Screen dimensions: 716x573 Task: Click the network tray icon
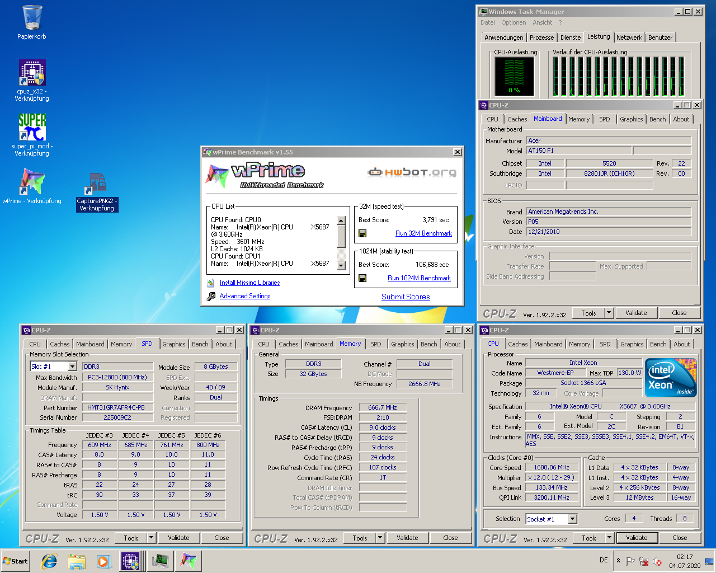coord(644,561)
